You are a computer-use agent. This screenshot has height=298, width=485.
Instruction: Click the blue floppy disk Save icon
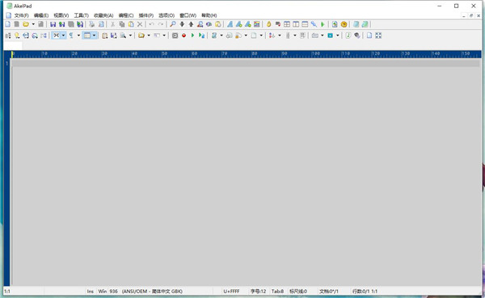pos(53,24)
